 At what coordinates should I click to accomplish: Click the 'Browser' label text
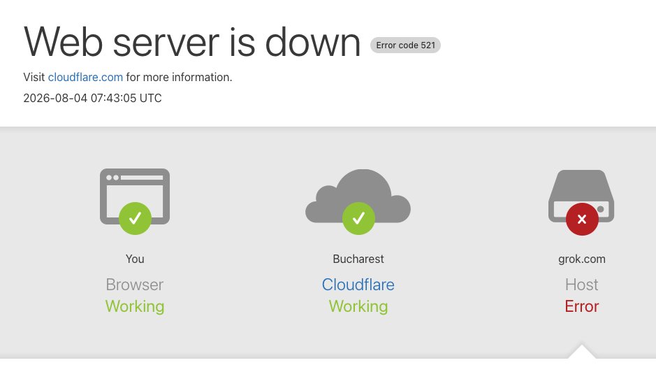135,285
